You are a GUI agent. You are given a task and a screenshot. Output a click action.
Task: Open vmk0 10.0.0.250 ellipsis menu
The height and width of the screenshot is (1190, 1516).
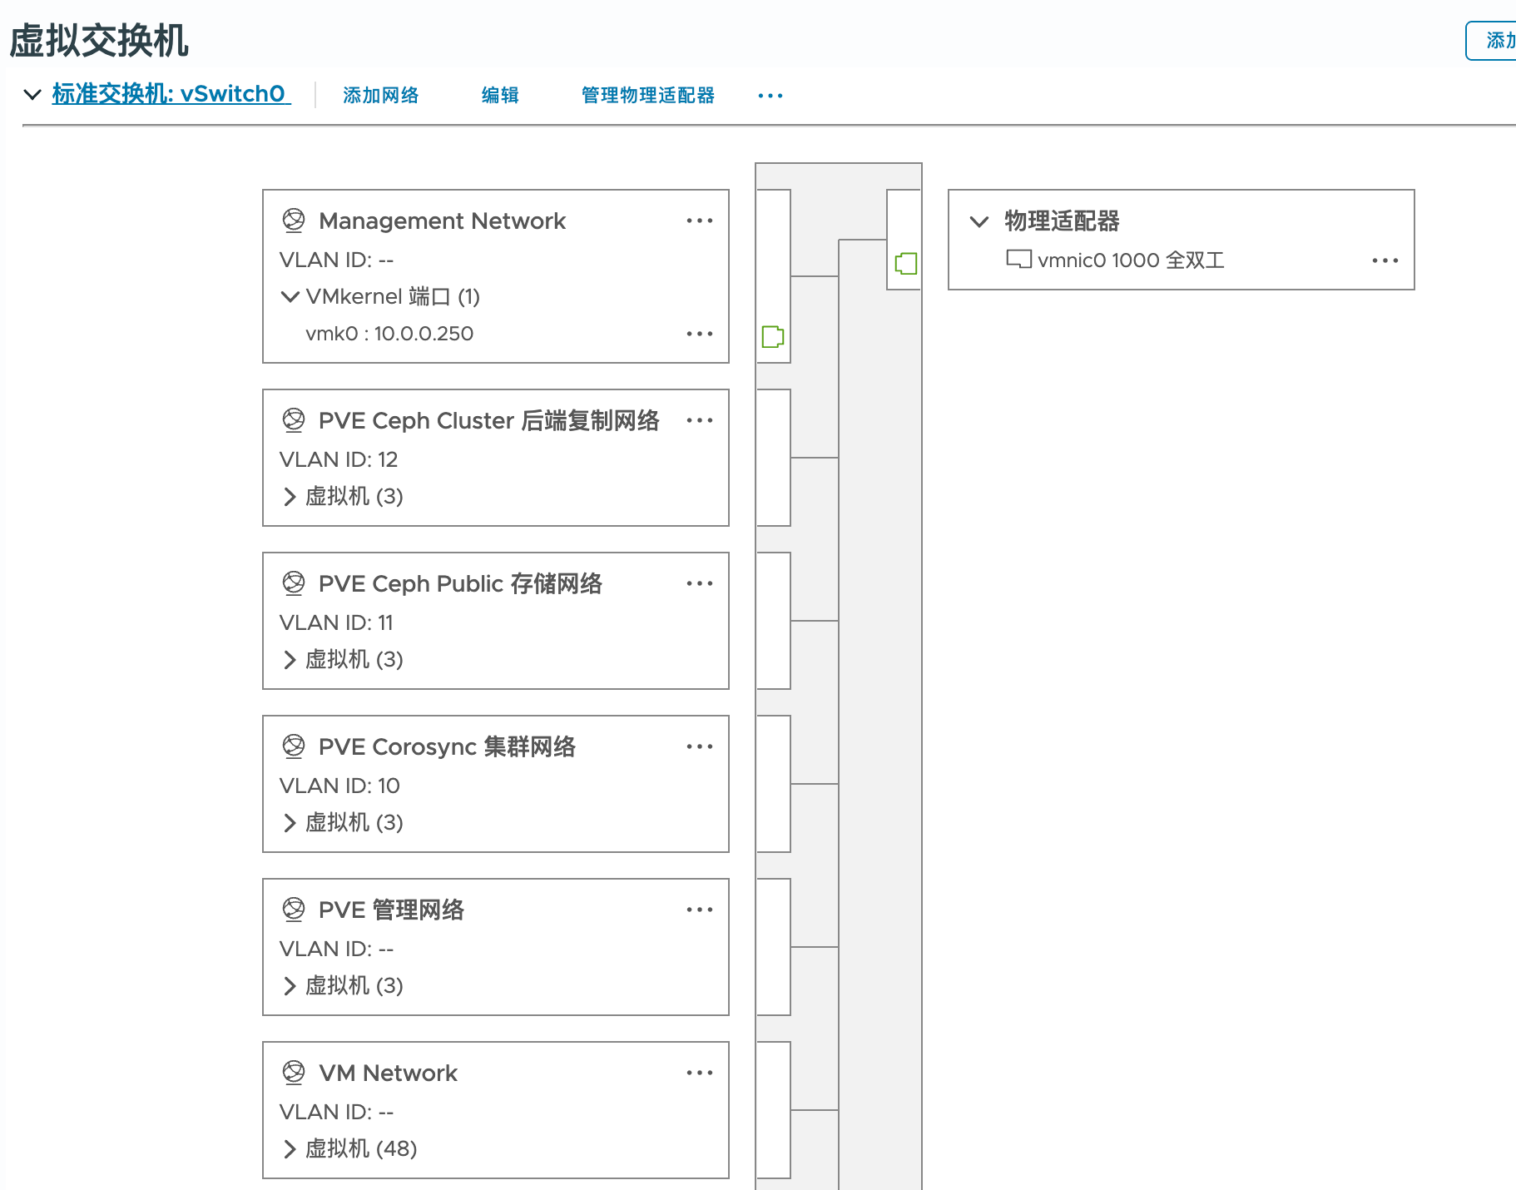[700, 334]
